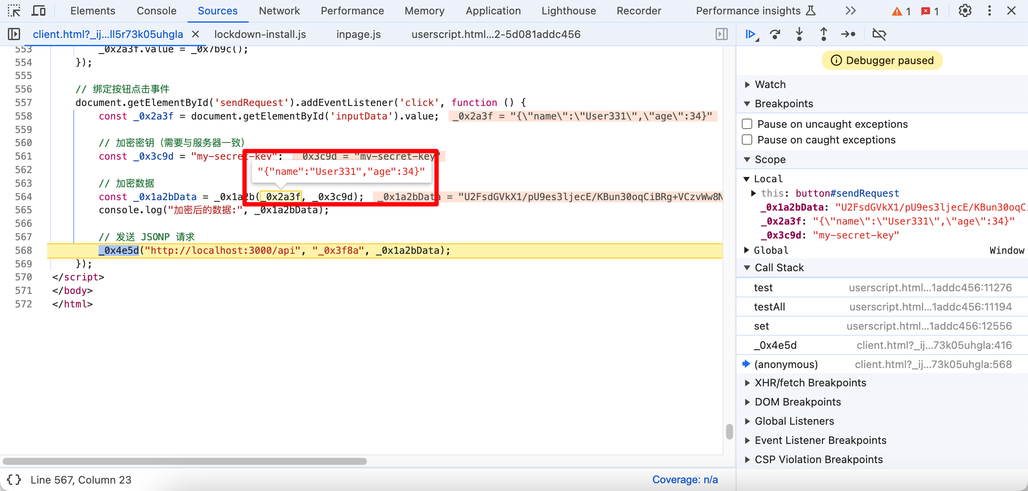Pretty print the source with braces icon
This screenshot has height=491, width=1028.
pos(14,480)
